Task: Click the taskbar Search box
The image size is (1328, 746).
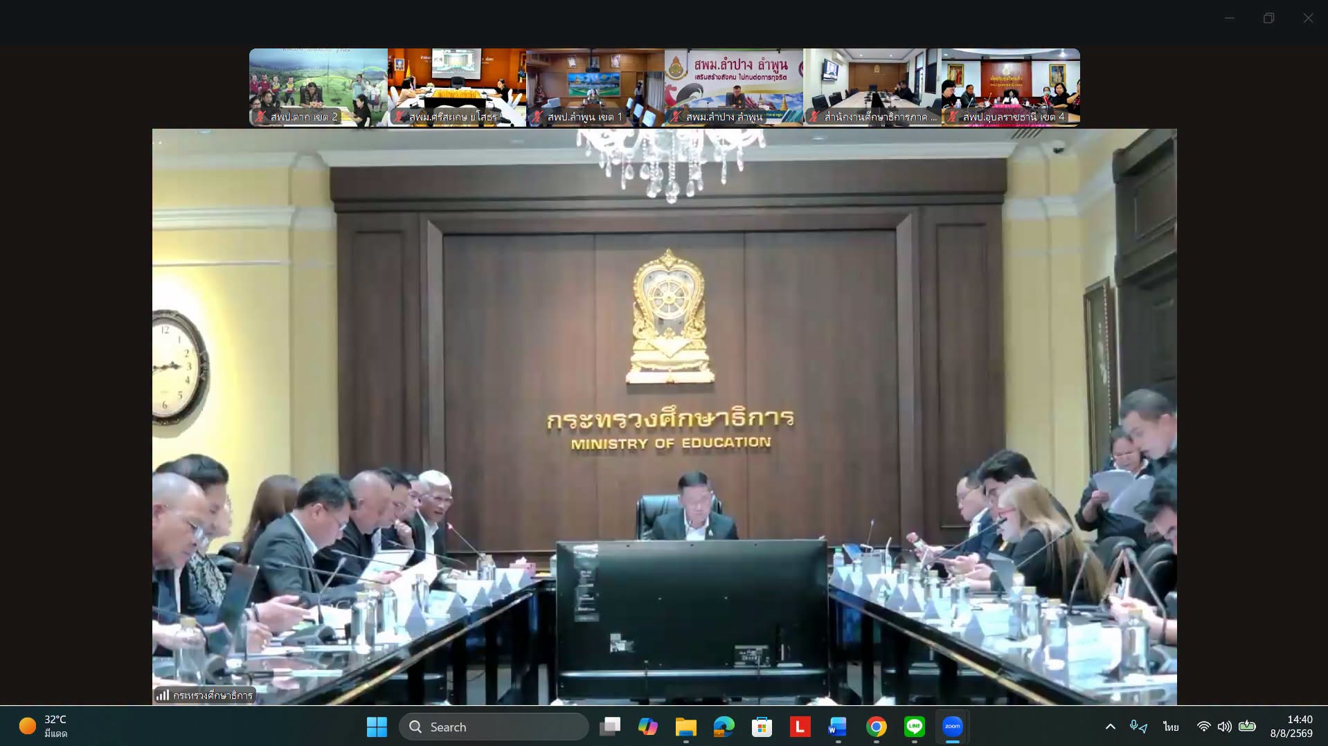Action: 494,727
